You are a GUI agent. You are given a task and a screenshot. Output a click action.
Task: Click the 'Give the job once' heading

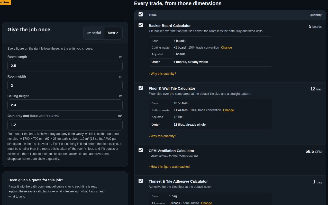[x=29, y=30]
